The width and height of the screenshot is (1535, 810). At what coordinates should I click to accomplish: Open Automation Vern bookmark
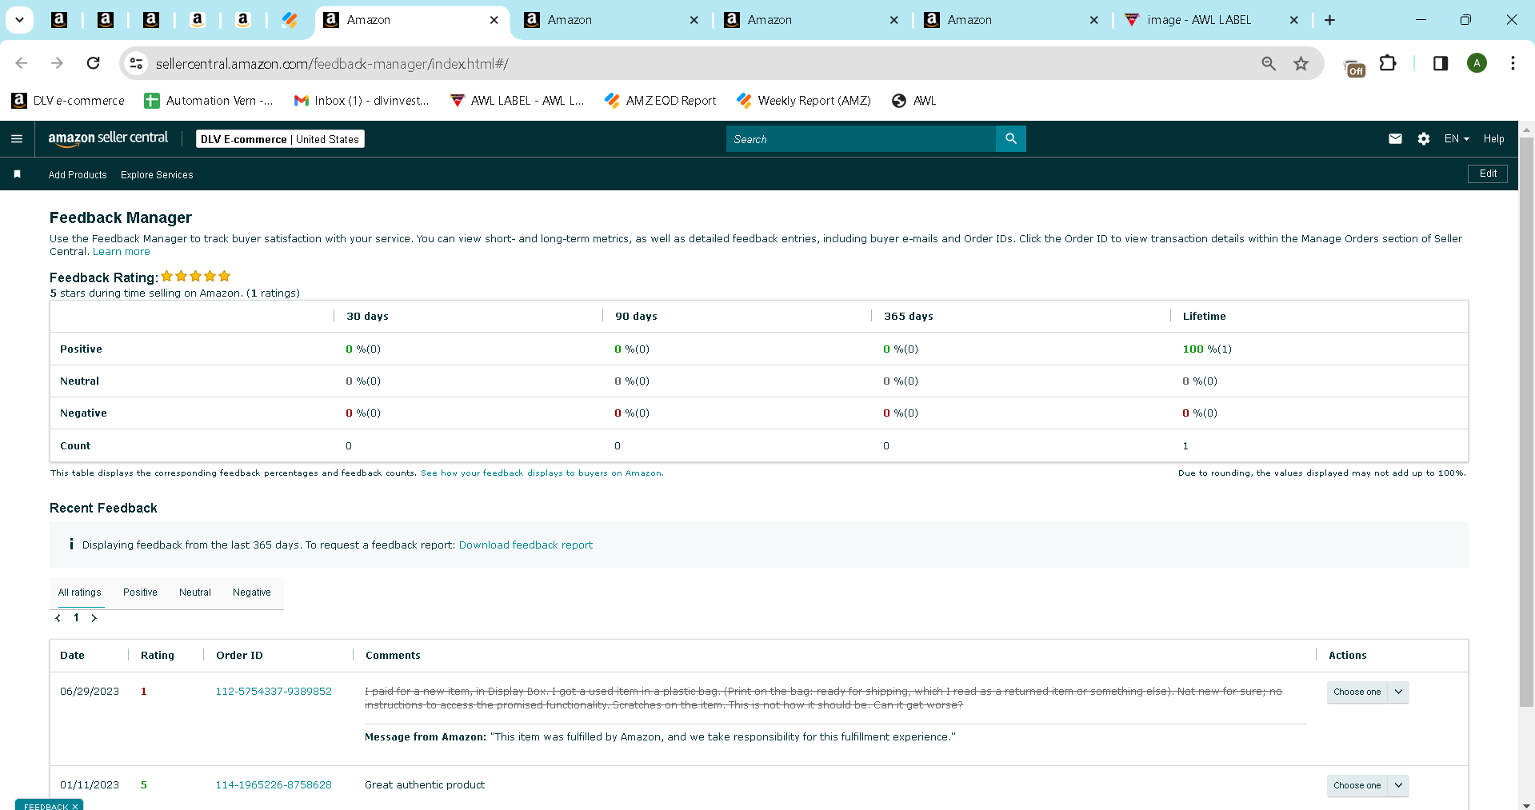point(210,101)
